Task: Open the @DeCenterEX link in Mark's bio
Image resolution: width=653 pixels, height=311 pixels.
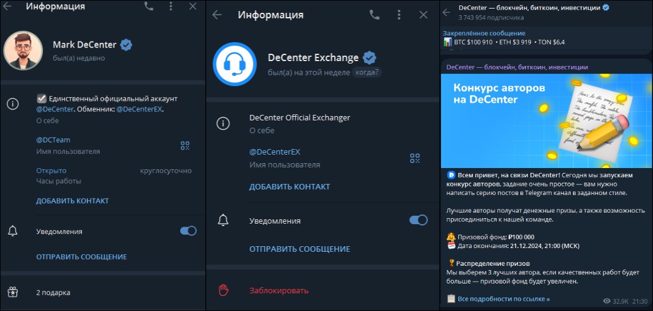Action: tap(140, 109)
